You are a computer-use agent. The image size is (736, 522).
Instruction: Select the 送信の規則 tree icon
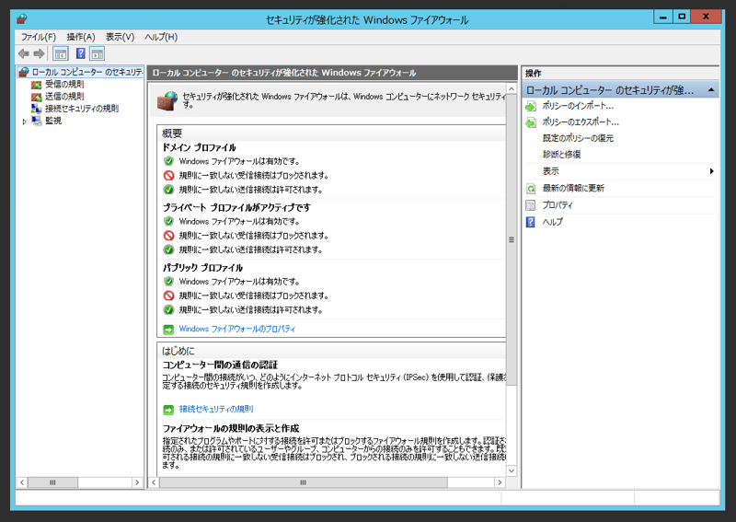tap(36, 97)
